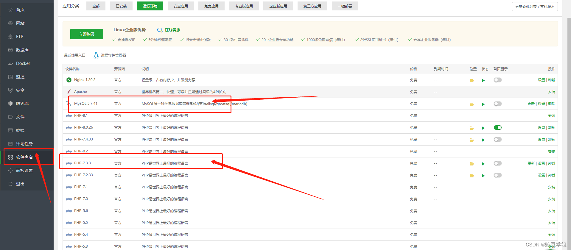Click the MySQL play status icon

pyautogui.click(x=483, y=104)
